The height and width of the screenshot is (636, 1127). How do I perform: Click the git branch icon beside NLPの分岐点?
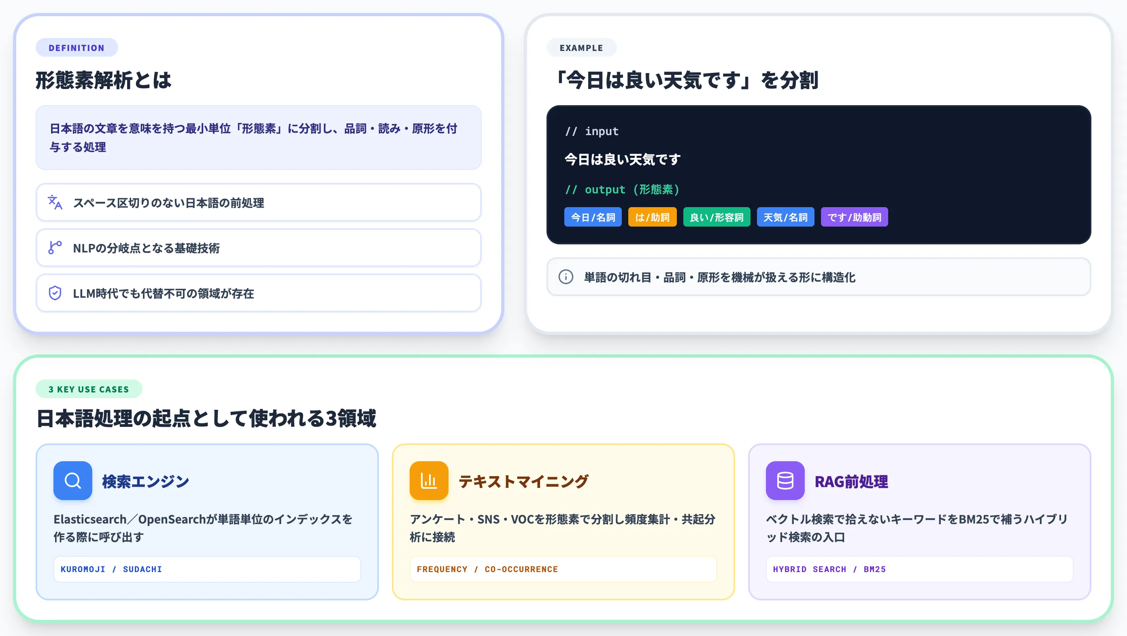coord(55,248)
